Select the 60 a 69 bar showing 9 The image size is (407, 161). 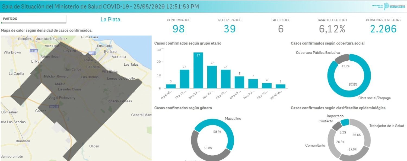(239, 82)
